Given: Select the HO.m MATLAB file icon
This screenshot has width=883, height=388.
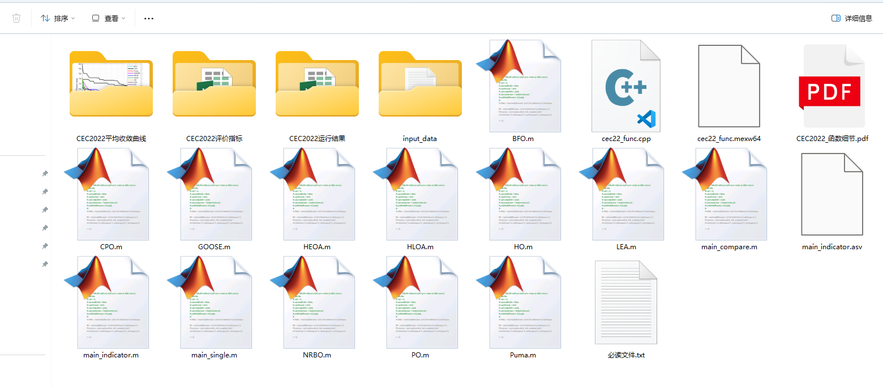Looking at the screenshot, I should pos(518,194).
